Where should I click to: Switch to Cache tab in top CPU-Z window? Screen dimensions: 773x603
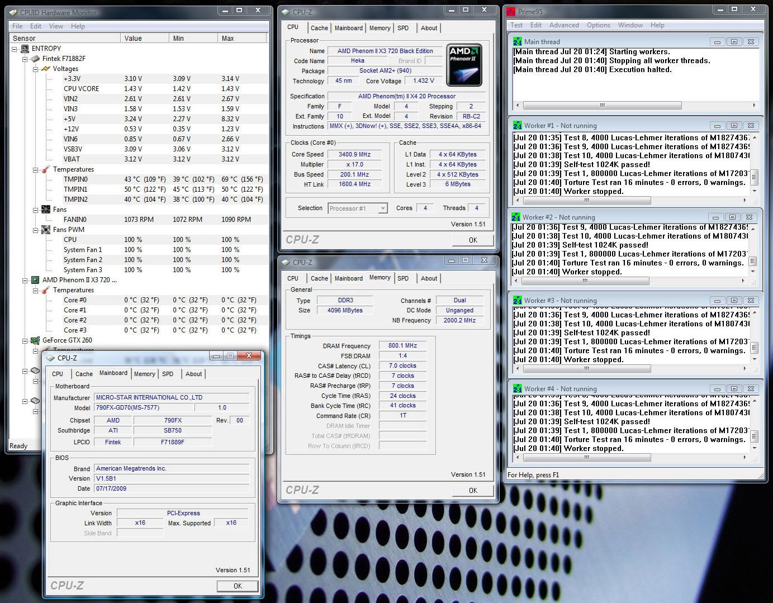(319, 28)
